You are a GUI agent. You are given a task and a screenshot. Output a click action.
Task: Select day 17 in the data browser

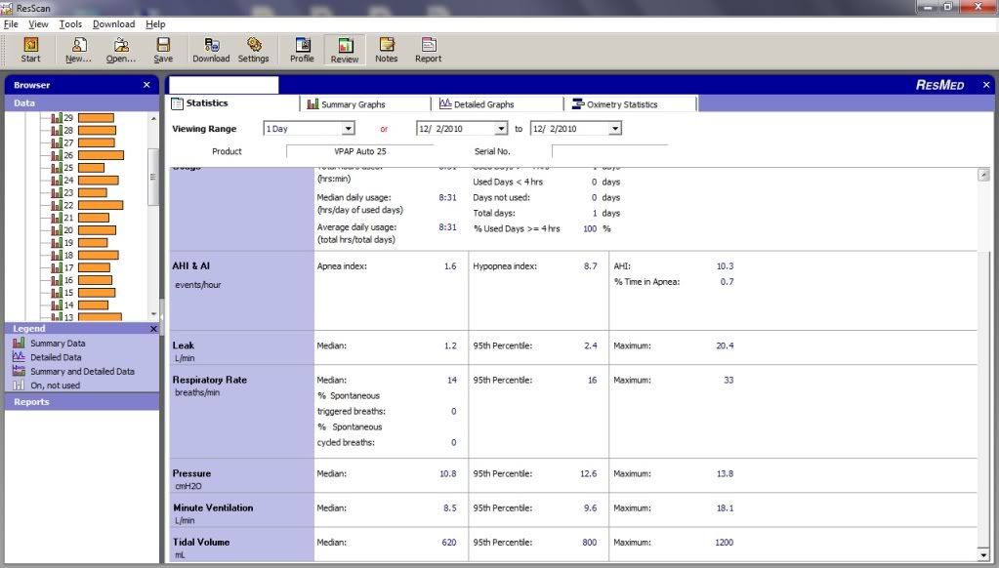coord(80,267)
